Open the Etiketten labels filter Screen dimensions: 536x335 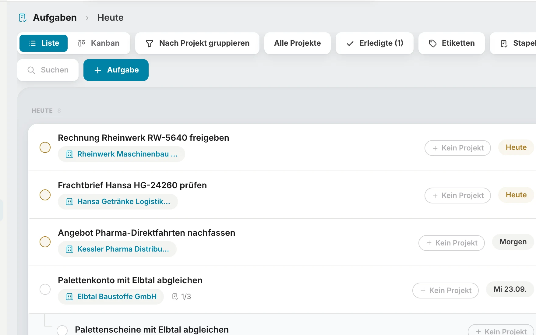tap(452, 43)
